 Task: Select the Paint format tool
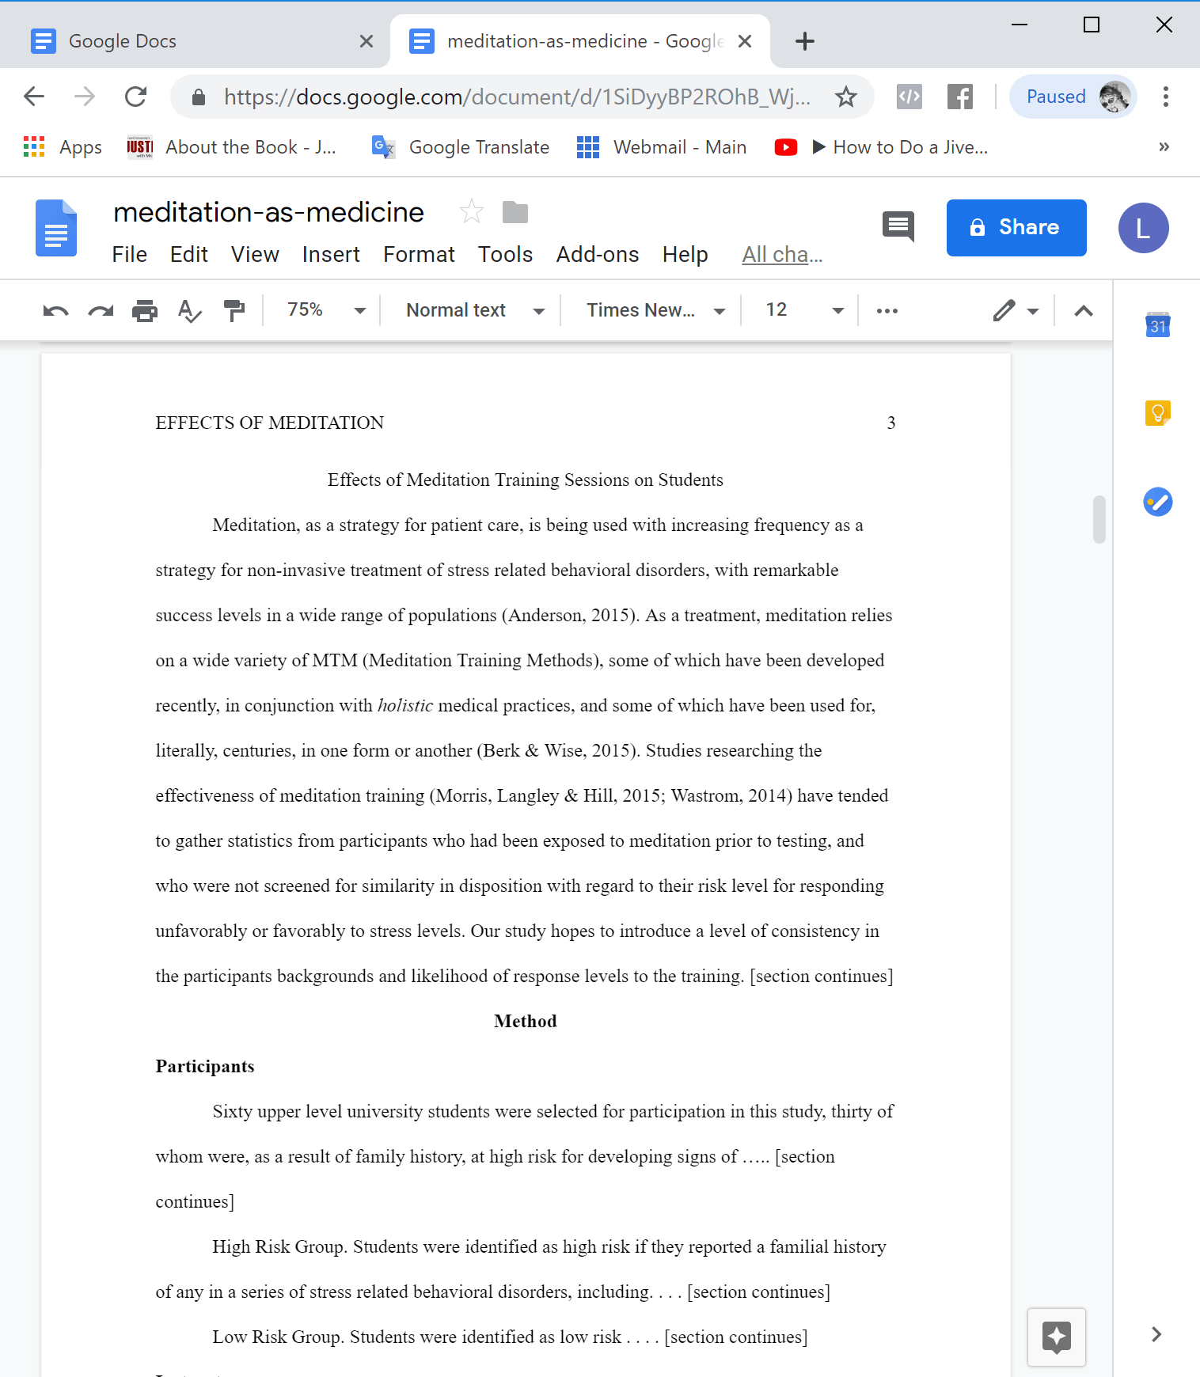(234, 311)
